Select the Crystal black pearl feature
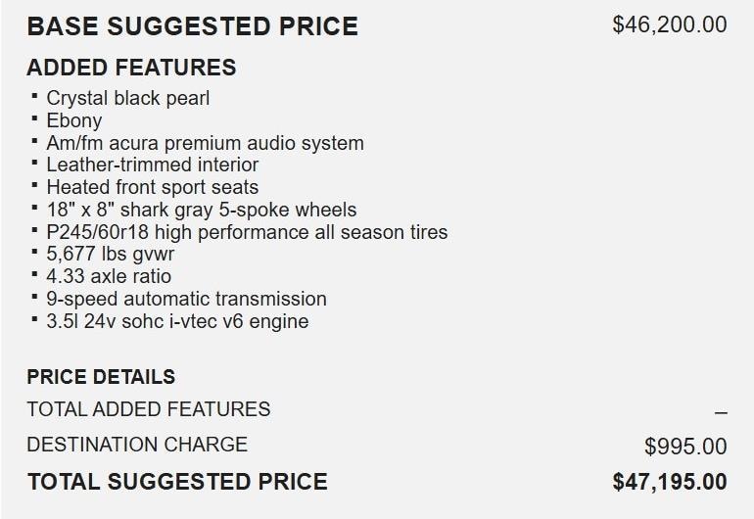The width and height of the screenshot is (754, 519). click(x=127, y=98)
